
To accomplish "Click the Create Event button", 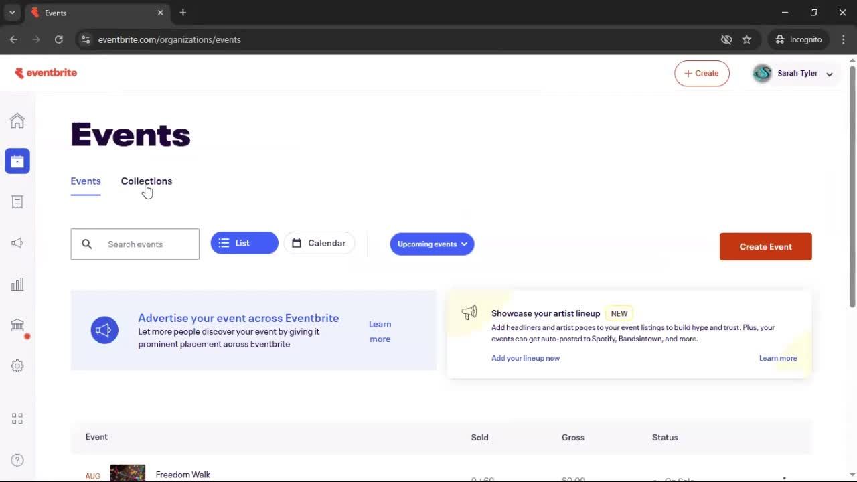I will pos(766,247).
